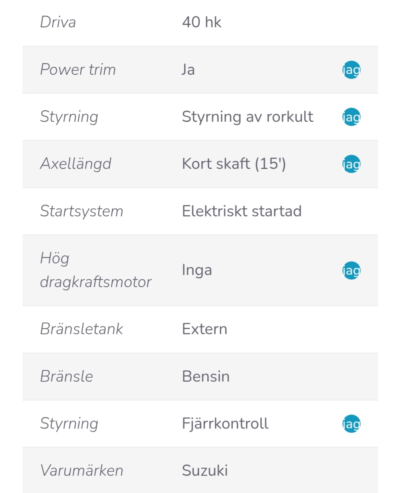
Task: Click the Kort skaft (15') value
Action: pyautogui.click(x=234, y=164)
